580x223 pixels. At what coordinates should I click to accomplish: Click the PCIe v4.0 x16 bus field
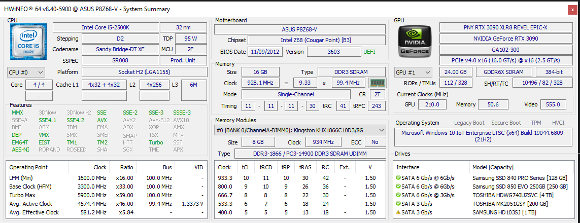[x=505, y=60]
